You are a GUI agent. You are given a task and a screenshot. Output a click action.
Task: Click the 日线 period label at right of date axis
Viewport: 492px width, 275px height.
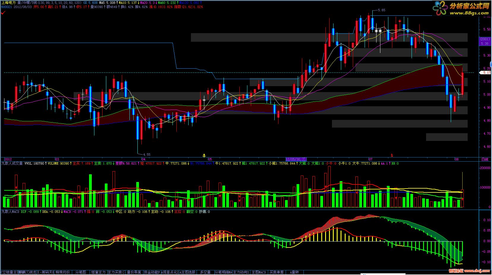point(485,159)
